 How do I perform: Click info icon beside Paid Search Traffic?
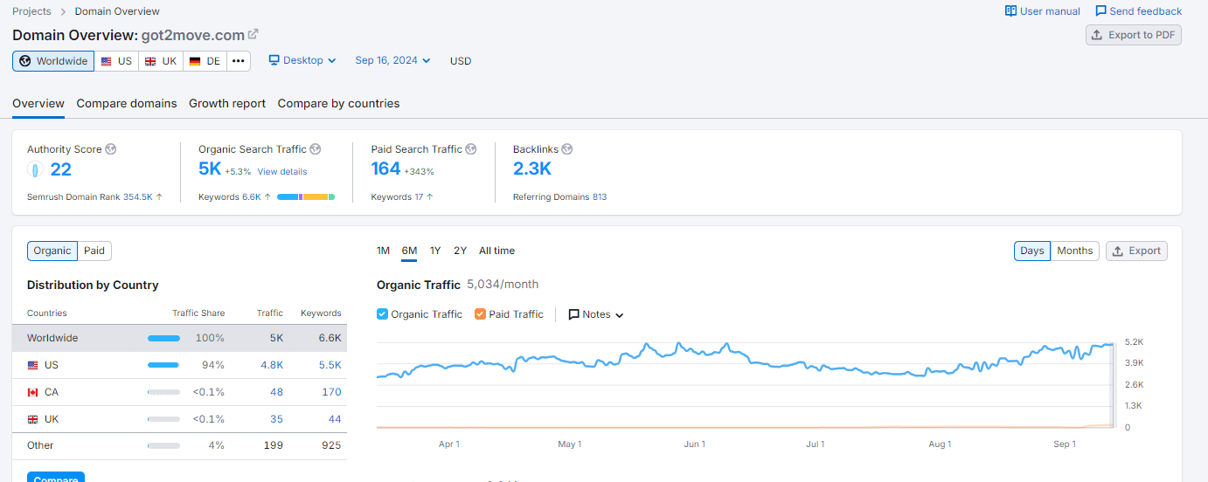pos(470,149)
